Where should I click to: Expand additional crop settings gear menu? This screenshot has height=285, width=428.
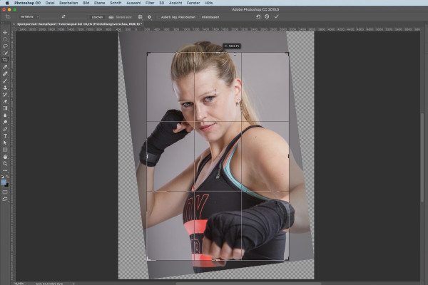[x=149, y=17]
